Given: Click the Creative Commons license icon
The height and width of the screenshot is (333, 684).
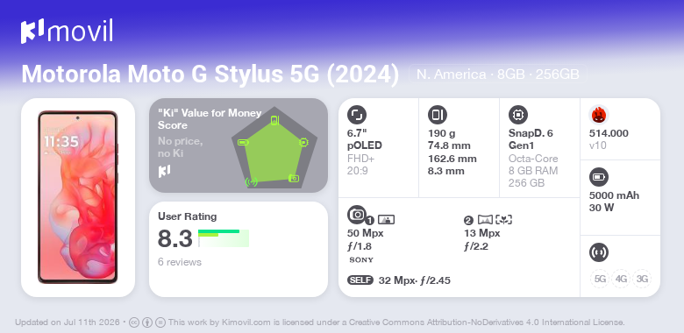Looking at the screenshot, I should (x=134, y=322).
